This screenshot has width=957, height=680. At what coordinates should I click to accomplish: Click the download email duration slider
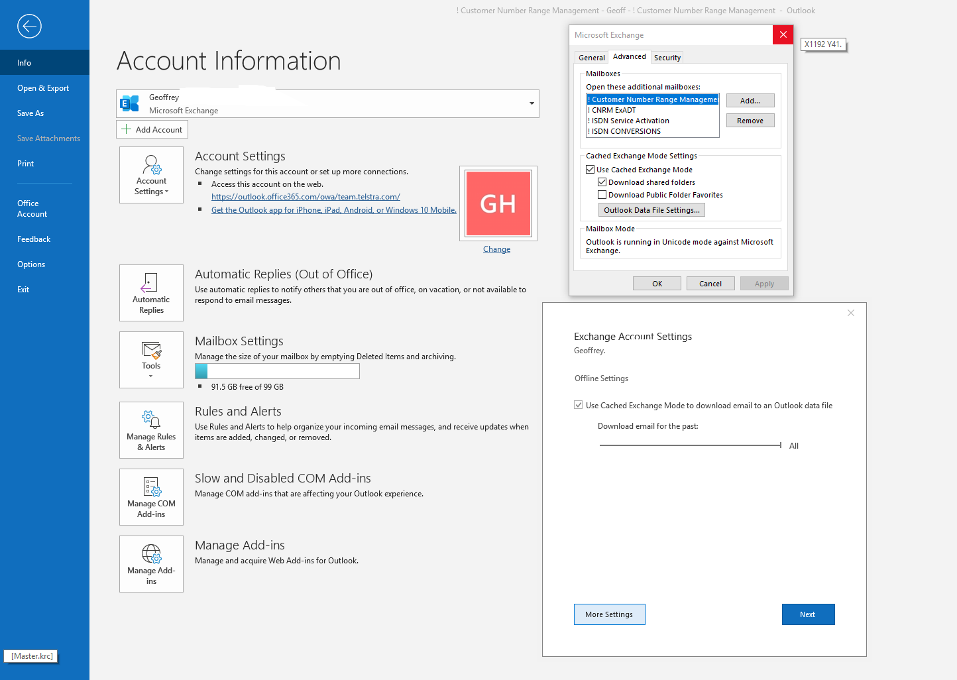point(691,445)
